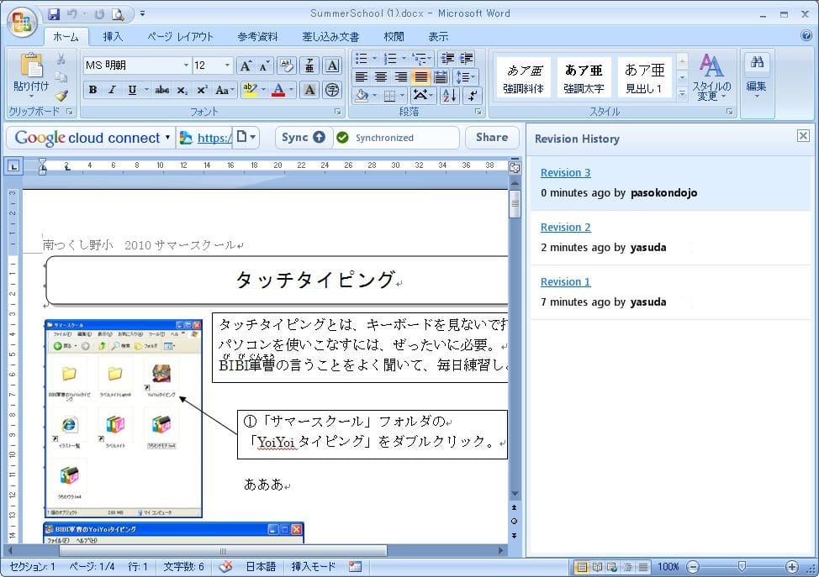Open the MS 明朝 font name dropdown
The width and height of the screenshot is (819, 577).
(186, 66)
